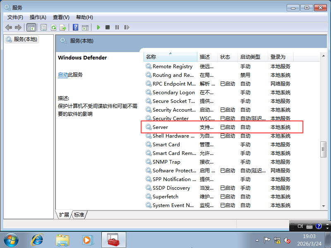The height and width of the screenshot is (248, 331).
Task: Select 服务(本地) node in left tree
Action: click(x=22, y=39)
